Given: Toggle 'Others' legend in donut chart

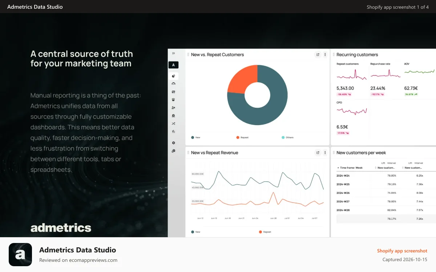Looking at the screenshot, I should pyautogui.click(x=287, y=137).
